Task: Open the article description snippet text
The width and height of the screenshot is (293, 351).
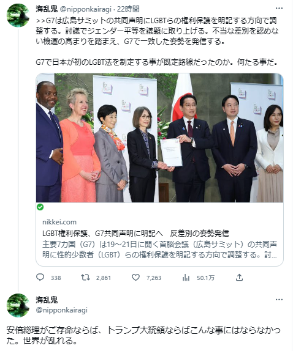Action: (159, 249)
